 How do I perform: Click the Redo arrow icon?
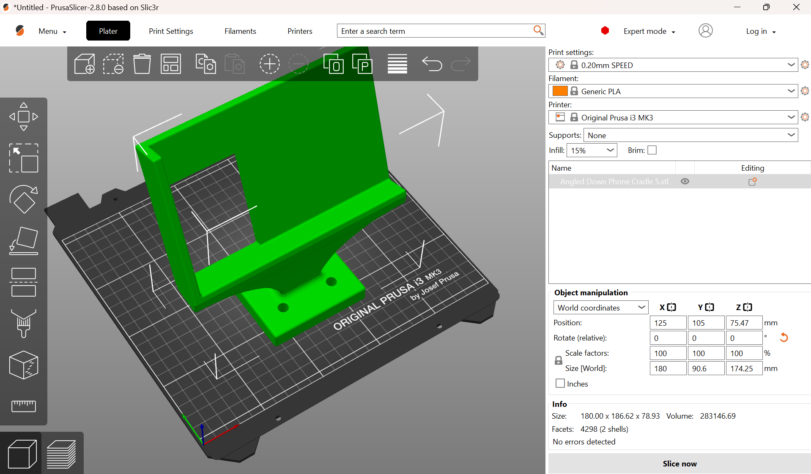(460, 64)
